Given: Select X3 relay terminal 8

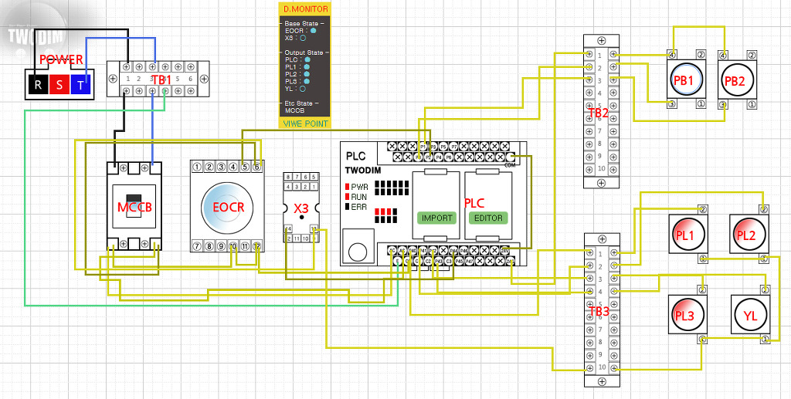Looking at the screenshot, I should pyautogui.click(x=289, y=178).
